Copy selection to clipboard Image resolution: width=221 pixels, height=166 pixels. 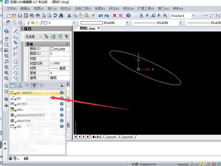pos(75,15)
